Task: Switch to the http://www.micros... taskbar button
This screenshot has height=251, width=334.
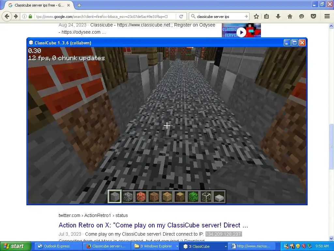Action: [x=251, y=246]
